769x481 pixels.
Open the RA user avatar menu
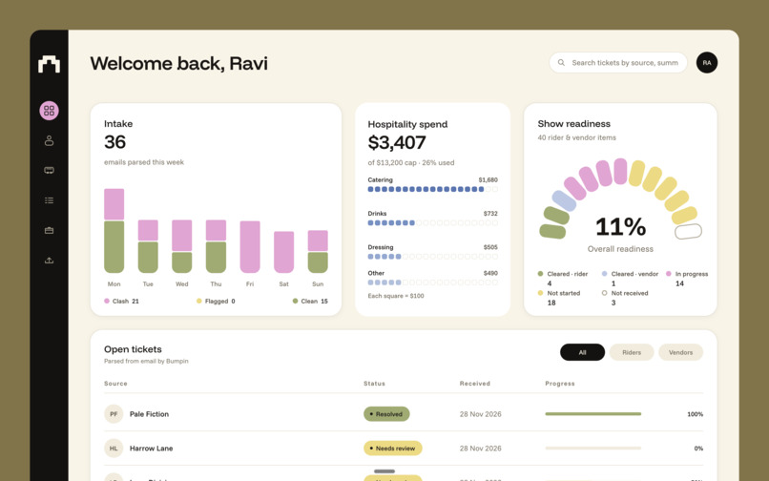pos(707,63)
